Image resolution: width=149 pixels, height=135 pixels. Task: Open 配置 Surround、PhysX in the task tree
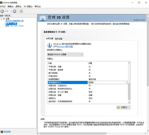(14, 26)
